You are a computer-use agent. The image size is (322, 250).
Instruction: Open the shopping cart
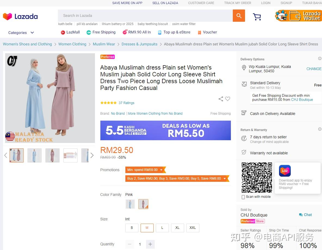click(257, 17)
